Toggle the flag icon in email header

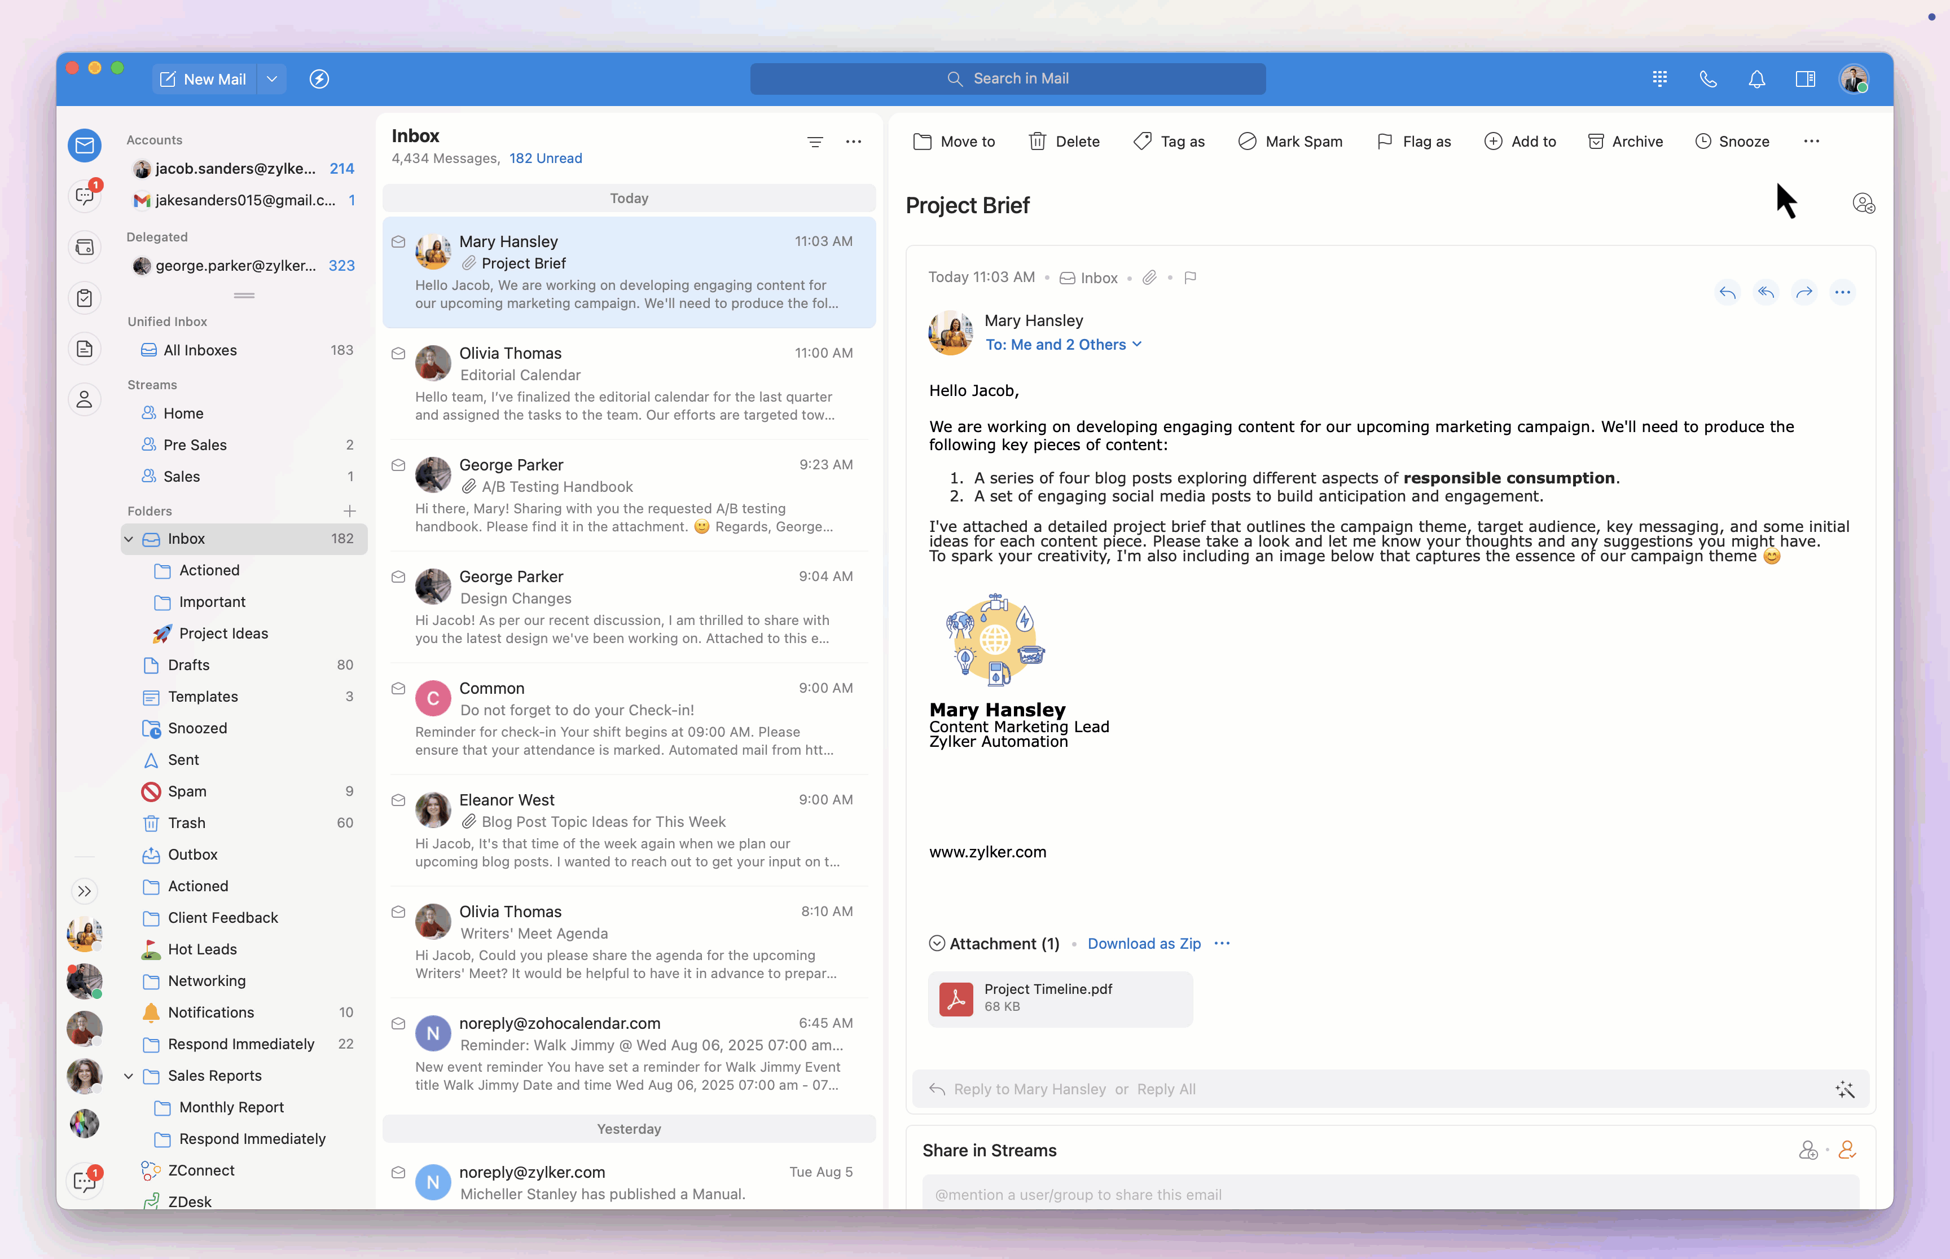[x=1191, y=278]
